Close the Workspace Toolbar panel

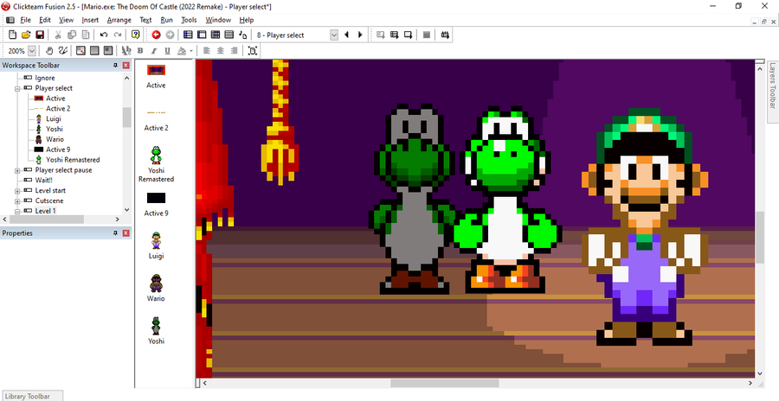pos(126,66)
